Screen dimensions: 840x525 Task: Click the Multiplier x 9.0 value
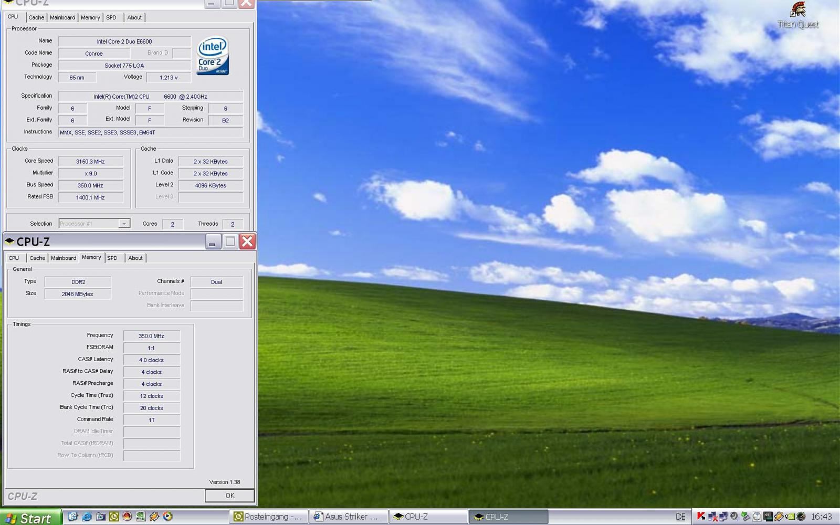(90, 173)
